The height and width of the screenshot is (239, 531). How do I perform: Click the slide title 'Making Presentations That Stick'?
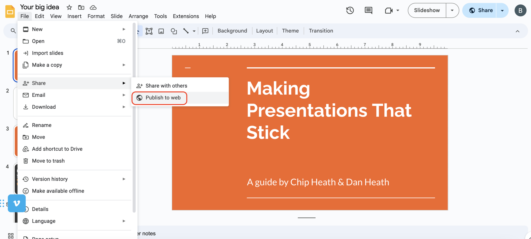coord(329,110)
